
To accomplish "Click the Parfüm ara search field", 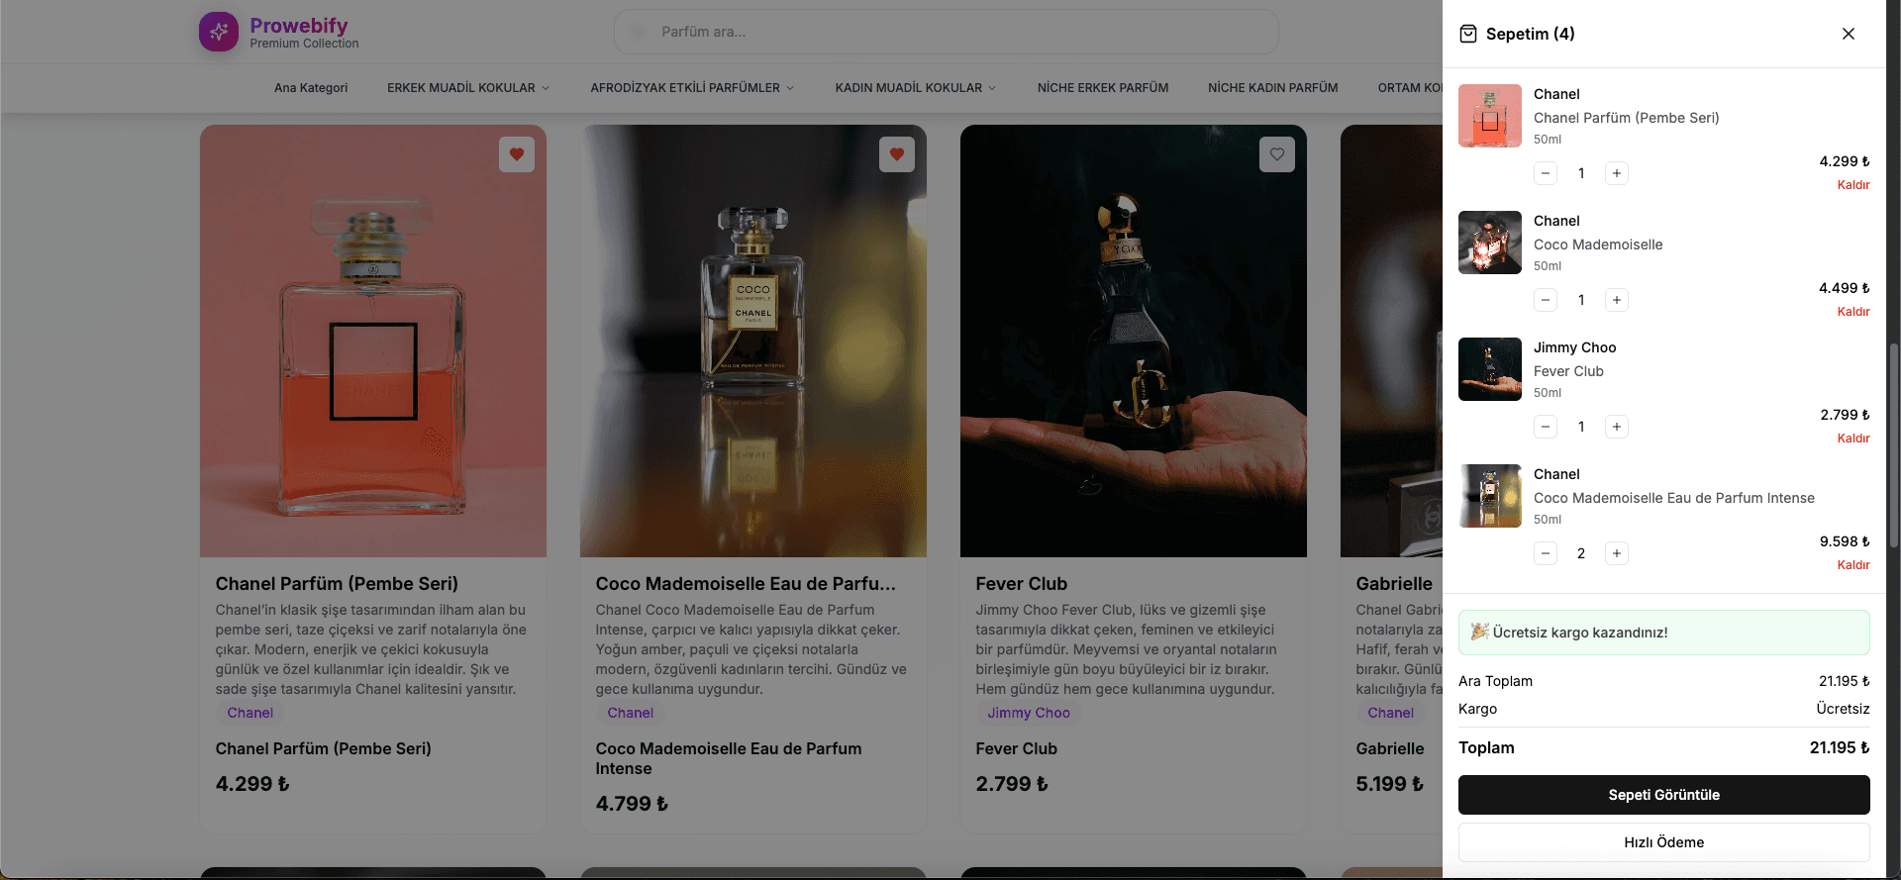I will 946,32.
